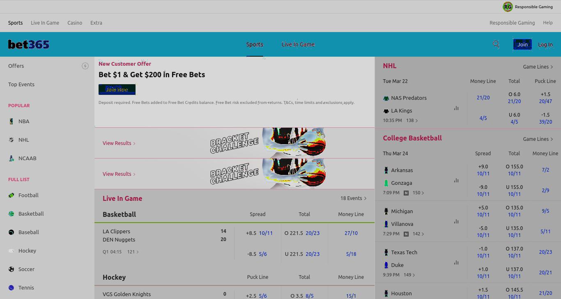Expand 142 markets for Michigan vs Villanova
Image resolution: width=561 pixels, height=299 pixels.
[418, 234]
